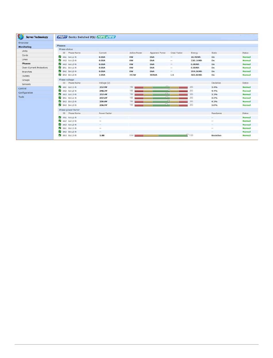Click the green status check for BA2 in Phase status
Viewport: 273px width, 358px height.
60,71
